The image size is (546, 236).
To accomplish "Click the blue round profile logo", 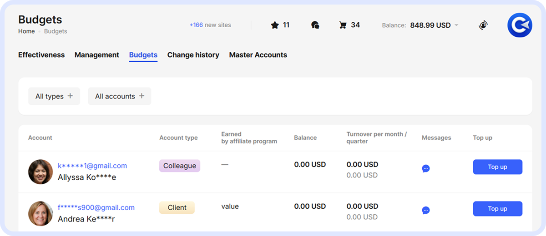I will click(520, 25).
